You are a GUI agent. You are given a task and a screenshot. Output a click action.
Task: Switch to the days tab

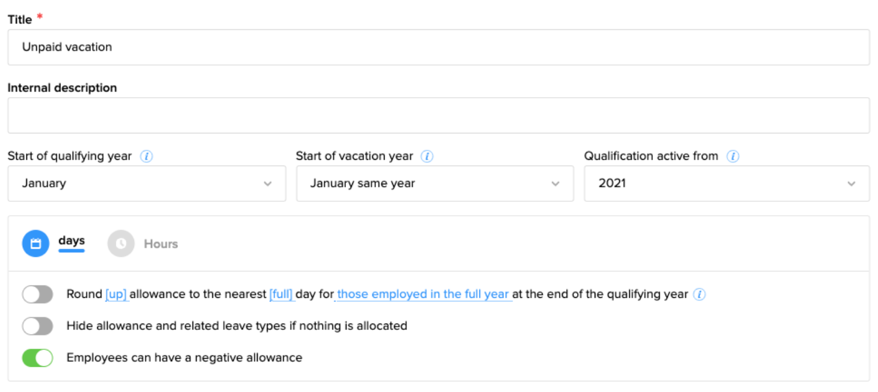71,241
